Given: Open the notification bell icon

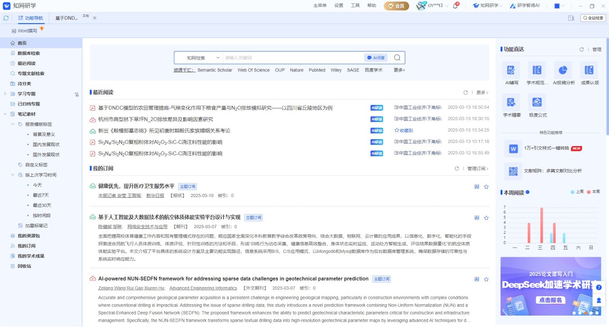Looking at the screenshot, I should coord(455,6).
